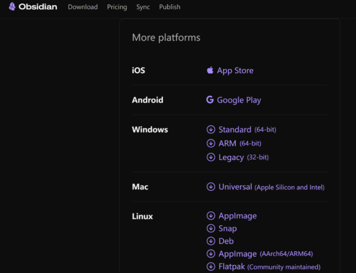Click download icon beside Snap
This screenshot has height=273, width=356.
211,229
